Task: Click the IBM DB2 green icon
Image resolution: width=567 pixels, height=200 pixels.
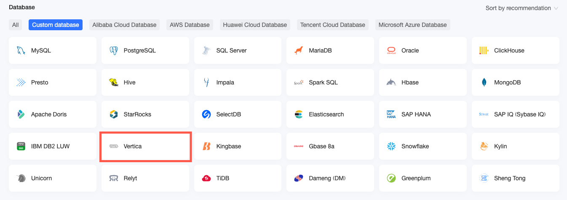Action: [21, 146]
